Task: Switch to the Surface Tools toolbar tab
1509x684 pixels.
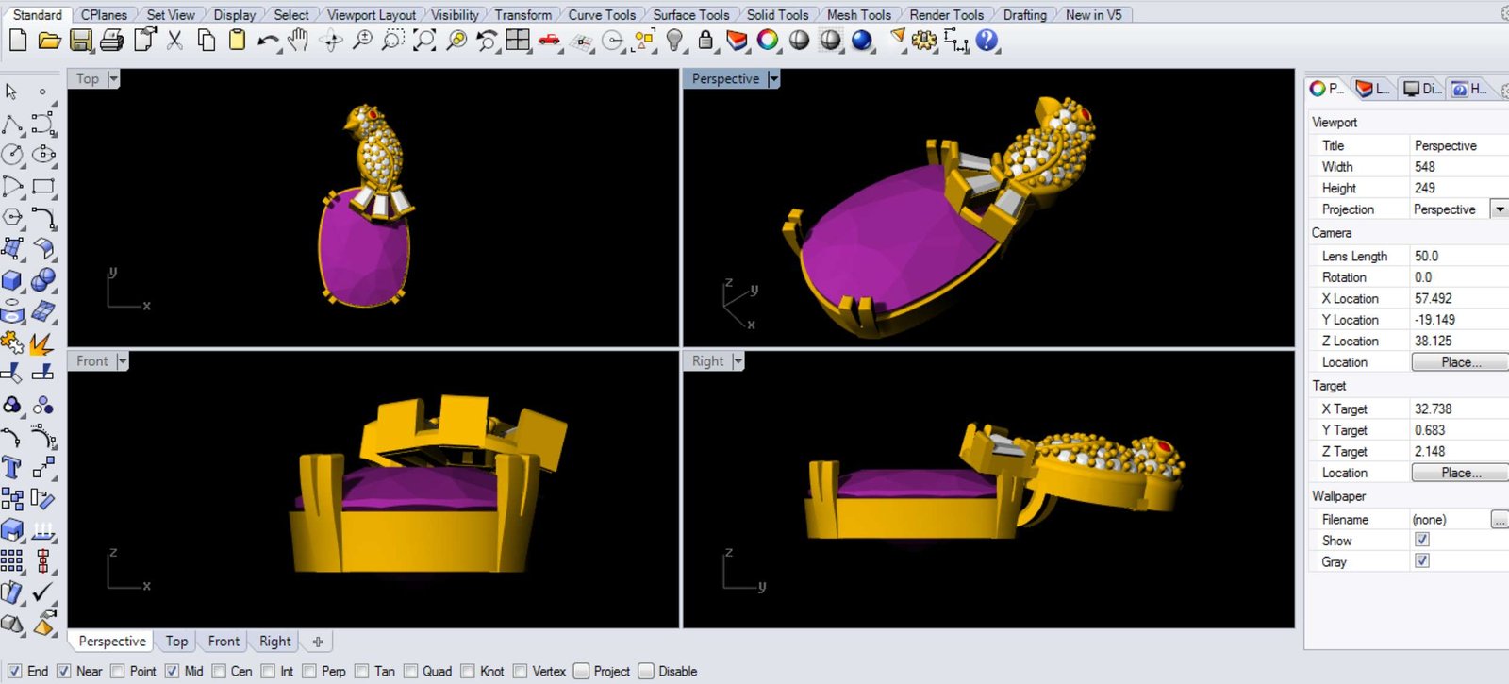Action: 690,15
